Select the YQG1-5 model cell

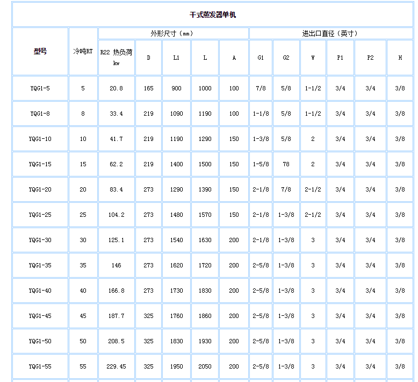[40, 88]
